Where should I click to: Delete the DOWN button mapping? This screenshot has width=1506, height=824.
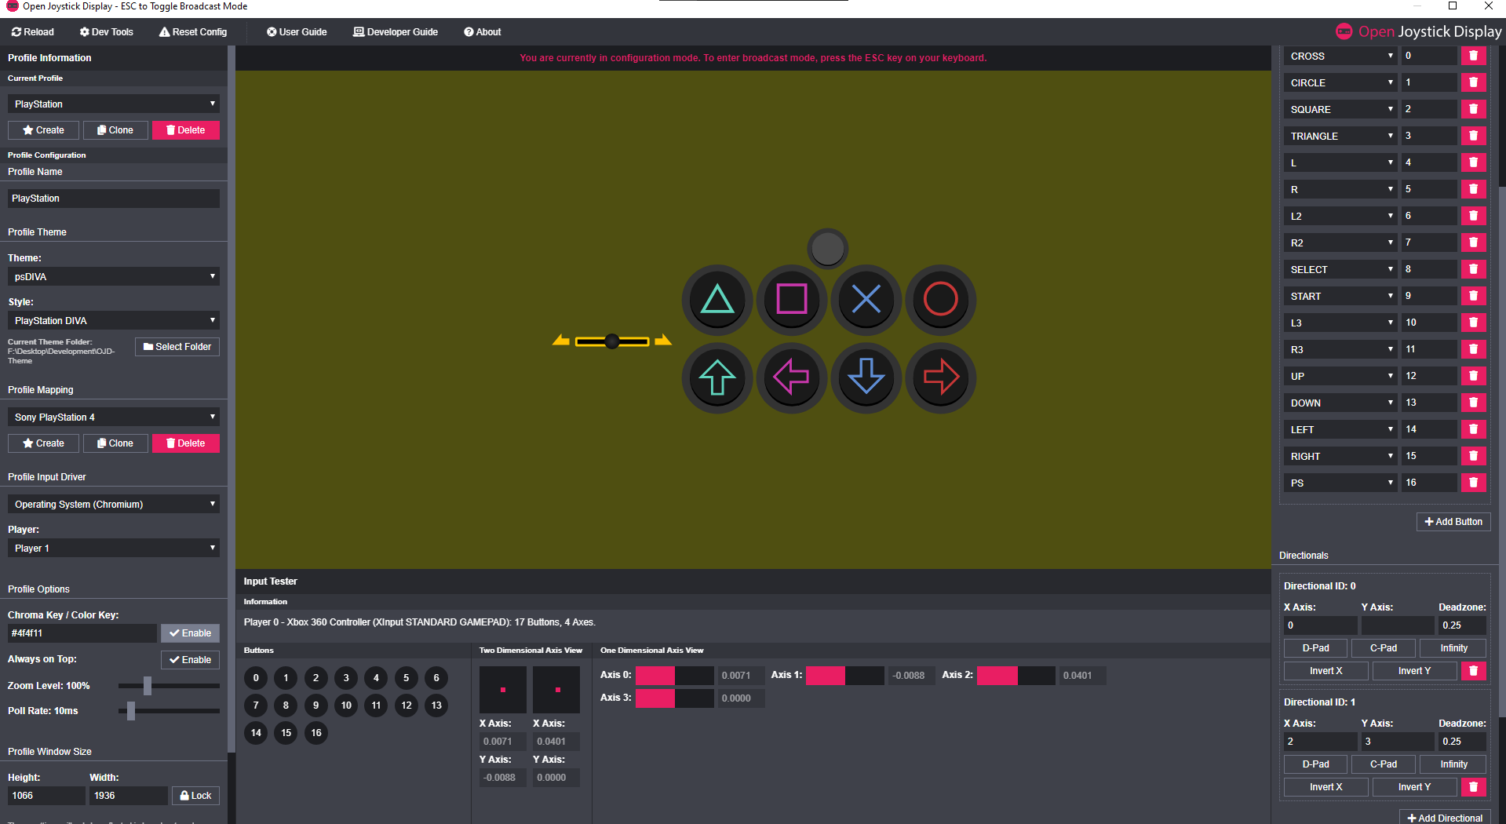(x=1473, y=403)
